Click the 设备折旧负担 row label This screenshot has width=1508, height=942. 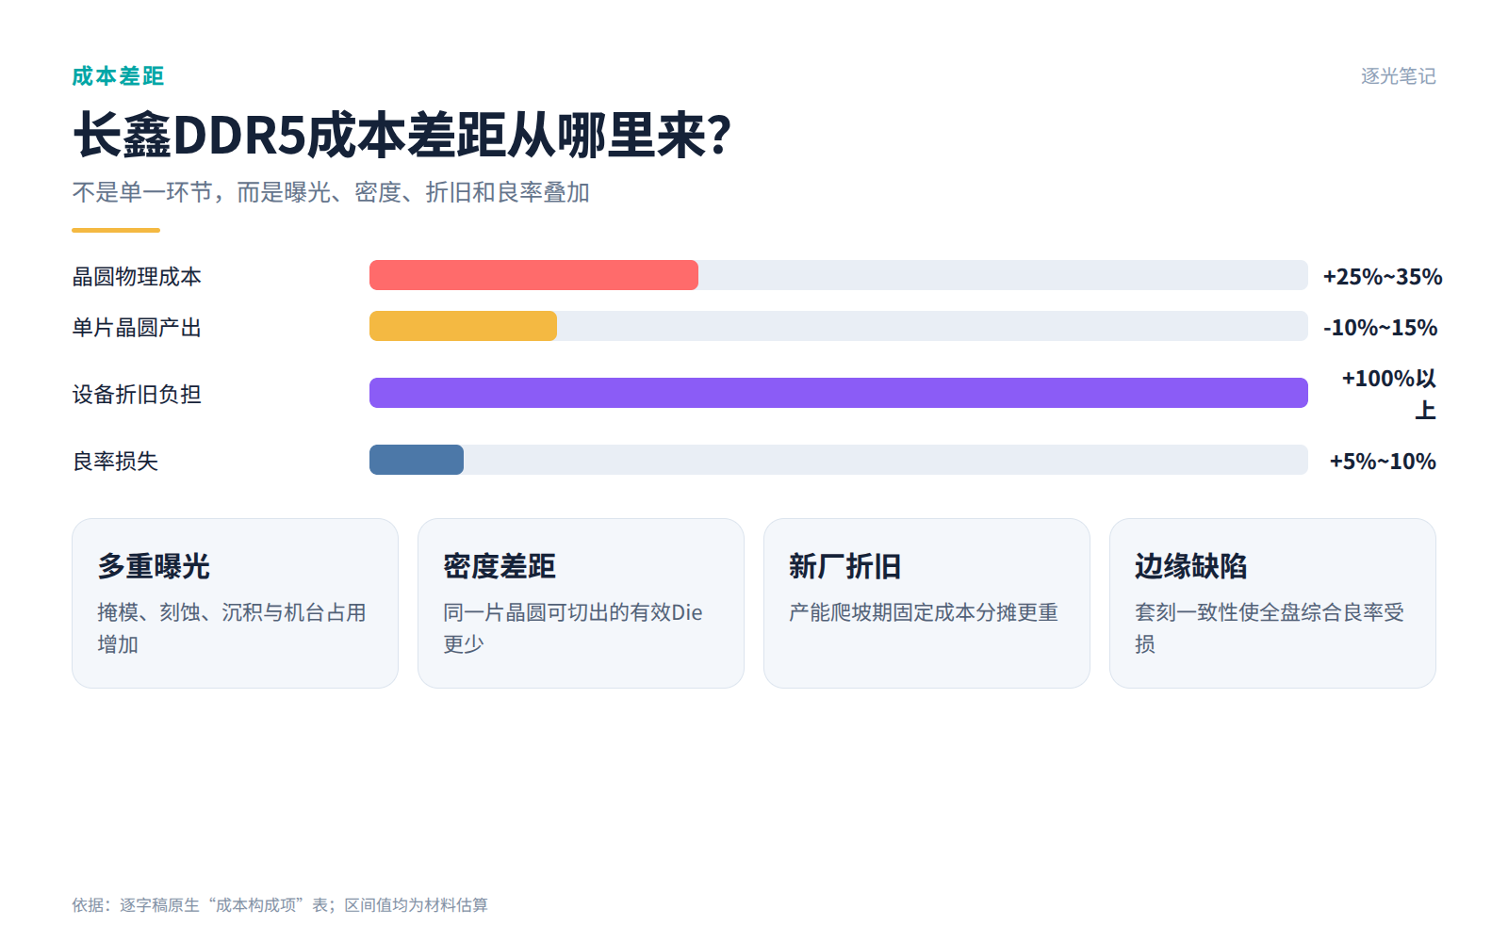point(137,395)
